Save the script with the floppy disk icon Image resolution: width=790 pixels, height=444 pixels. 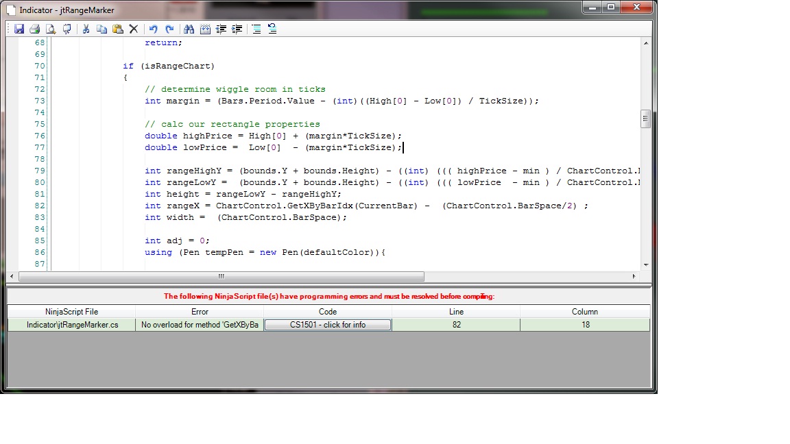coord(19,29)
